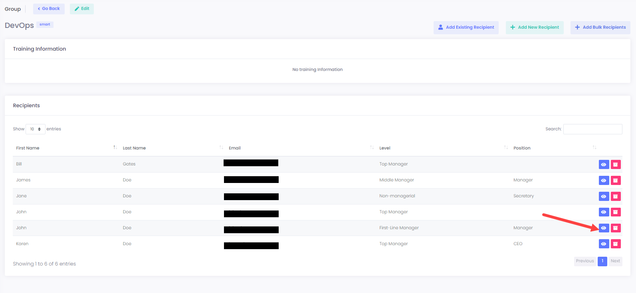Sort table by Level column header
The width and height of the screenshot is (636, 293).
385,148
